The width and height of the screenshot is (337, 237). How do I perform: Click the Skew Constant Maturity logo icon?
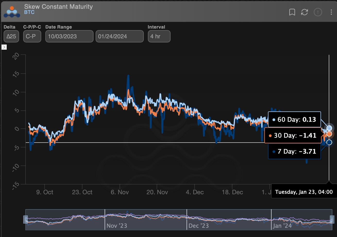(12, 12)
